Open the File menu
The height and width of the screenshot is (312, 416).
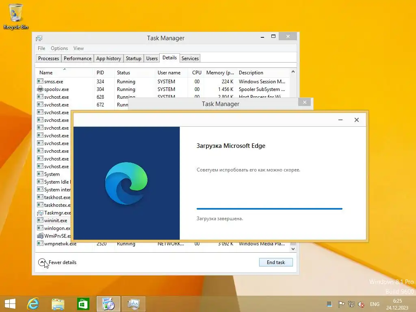click(x=41, y=48)
